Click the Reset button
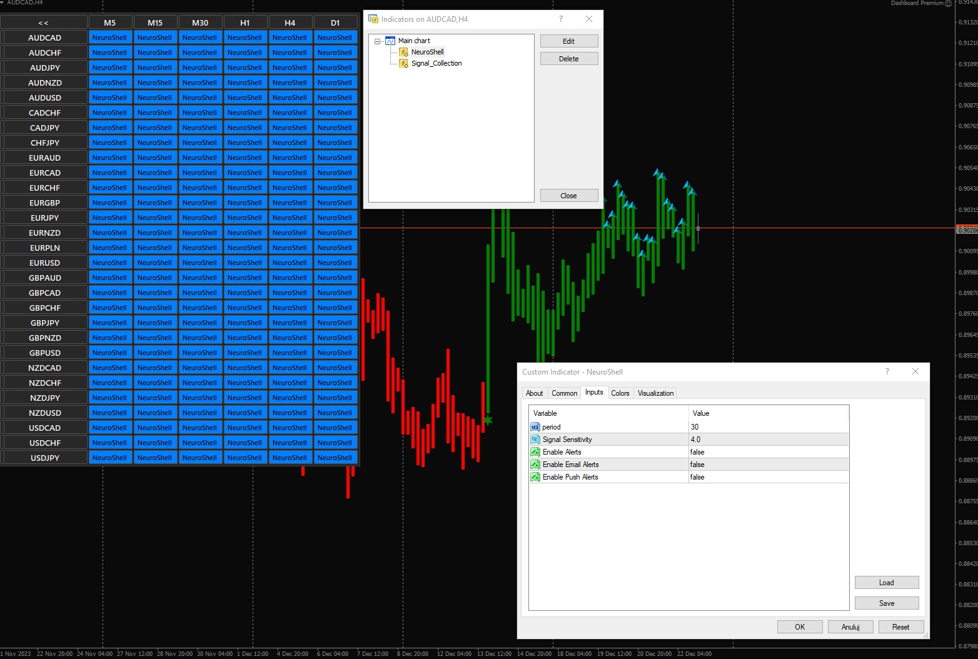 point(901,627)
